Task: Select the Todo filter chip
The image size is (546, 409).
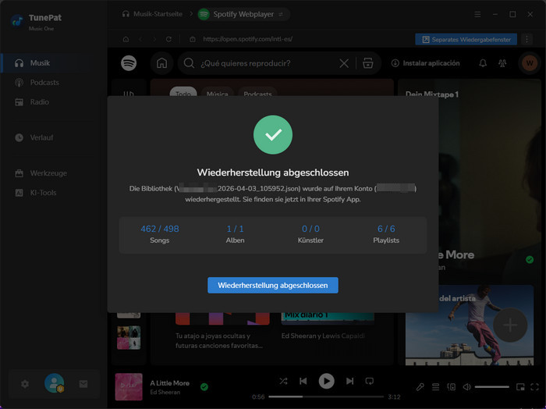Action: pyautogui.click(x=183, y=91)
